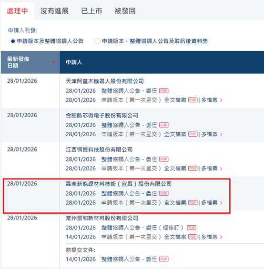Switch to the 被發回 tab

[x=125, y=11]
